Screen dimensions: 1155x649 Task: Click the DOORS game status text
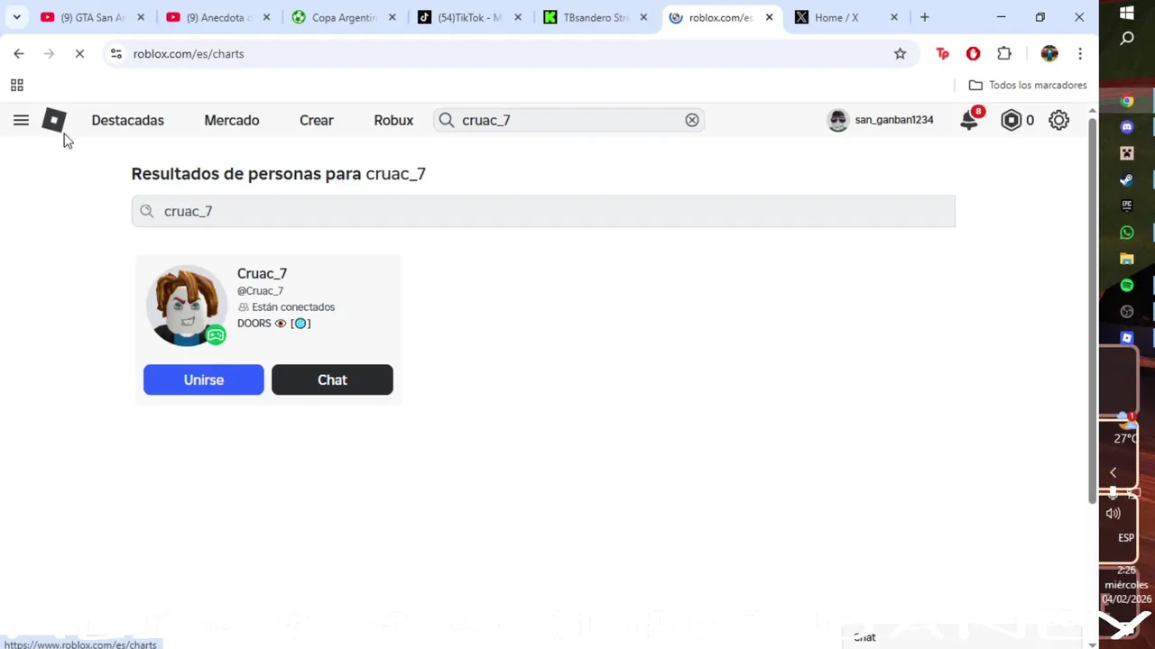pos(273,324)
